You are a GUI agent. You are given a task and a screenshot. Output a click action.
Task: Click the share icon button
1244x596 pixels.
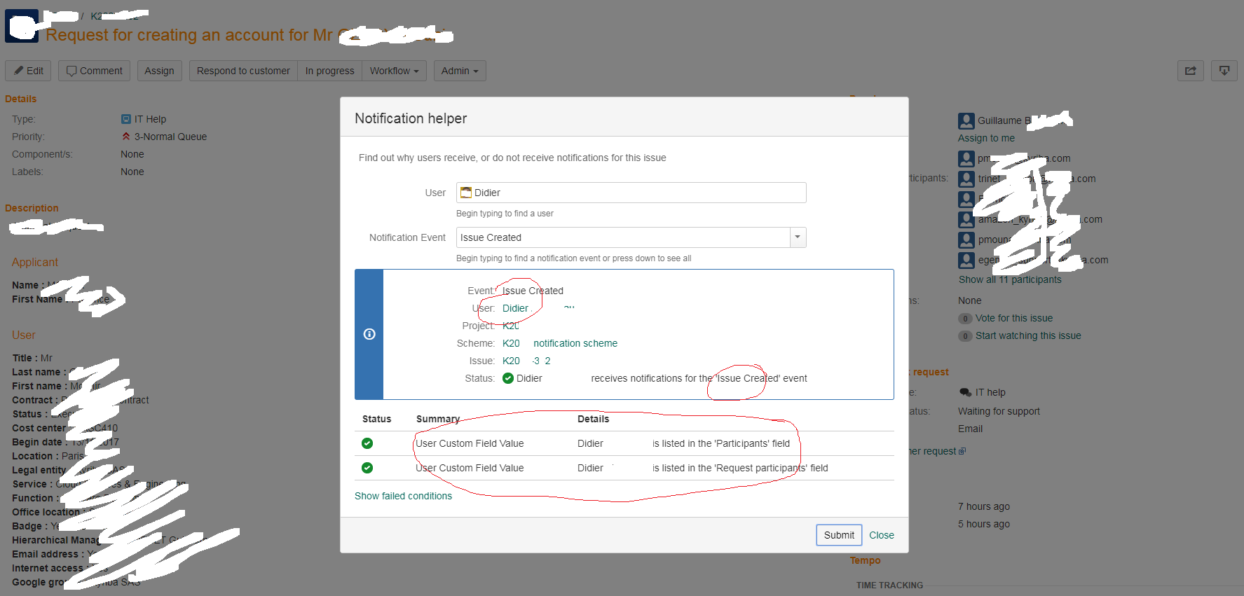[x=1190, y=71]
